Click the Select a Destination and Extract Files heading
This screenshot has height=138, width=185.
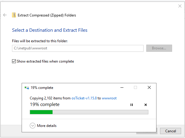[50, 30]
